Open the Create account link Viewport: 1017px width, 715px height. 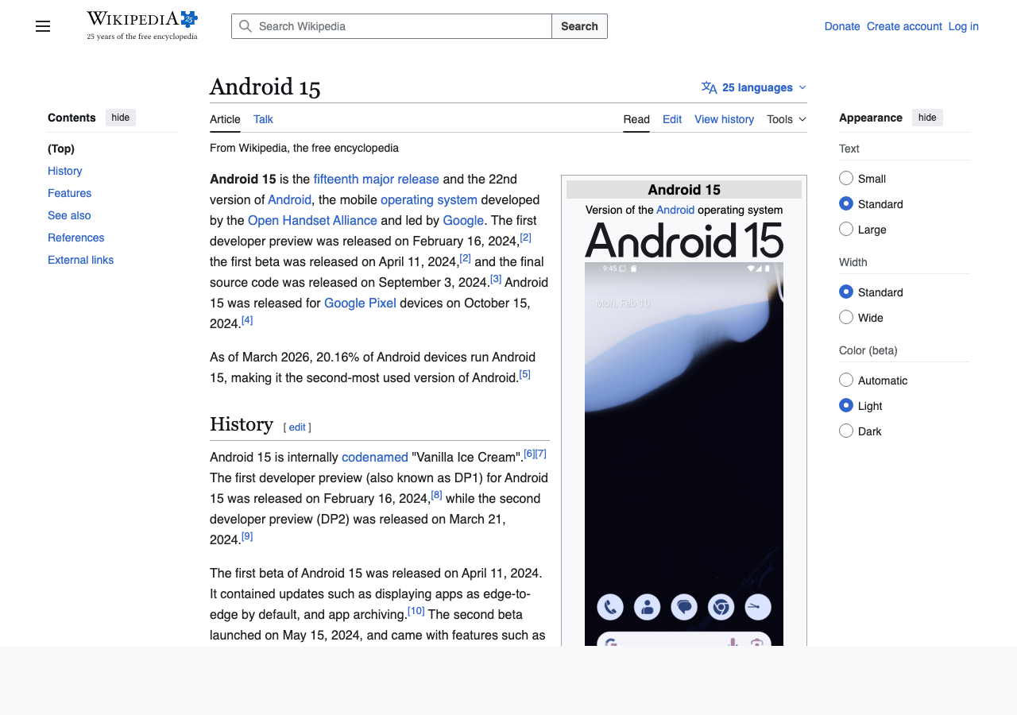[x=903, y=26]
